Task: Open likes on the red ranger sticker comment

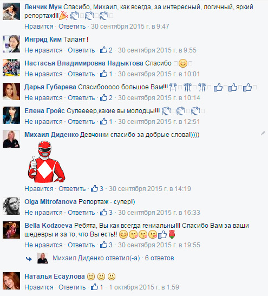Action: pyautogui.click(x=97, y=188)
